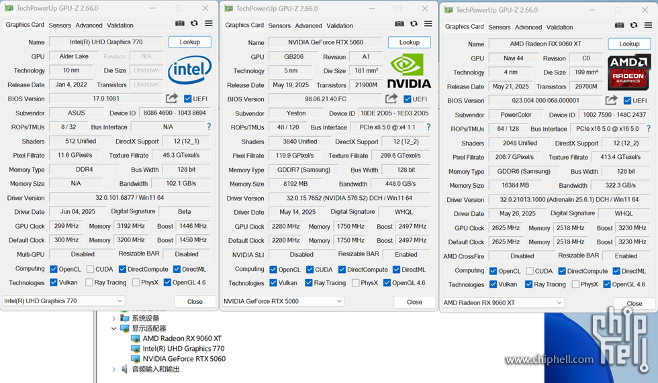Image resolution: width=658 pixels, height=383 pixels.
Task: Click GPU-Z title icon in NVIDIA window
Action: coord(229,8)
